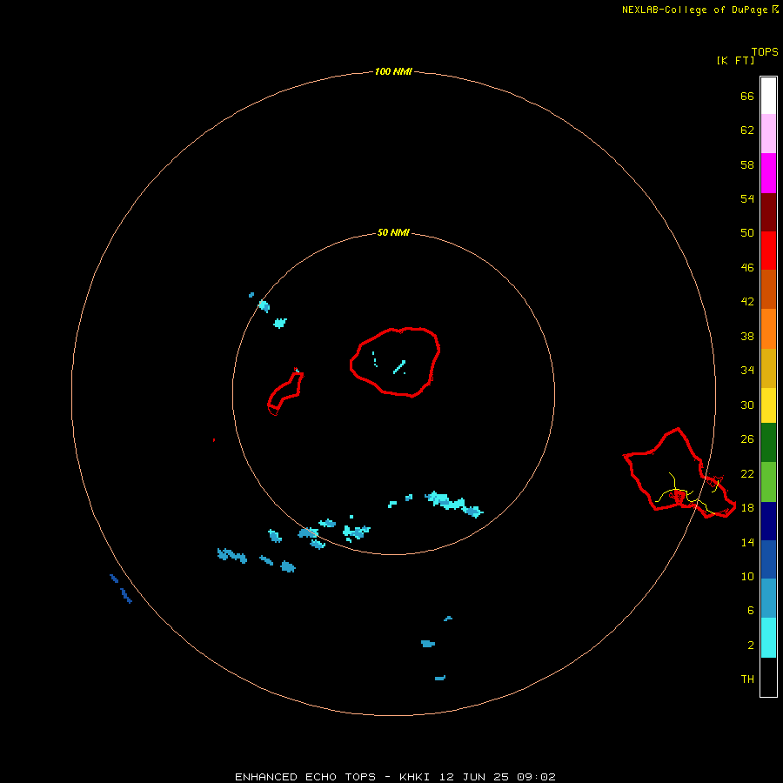783x783 pixels.
Task: Click the legend value label 14
Action: click(x=747, y=542)
